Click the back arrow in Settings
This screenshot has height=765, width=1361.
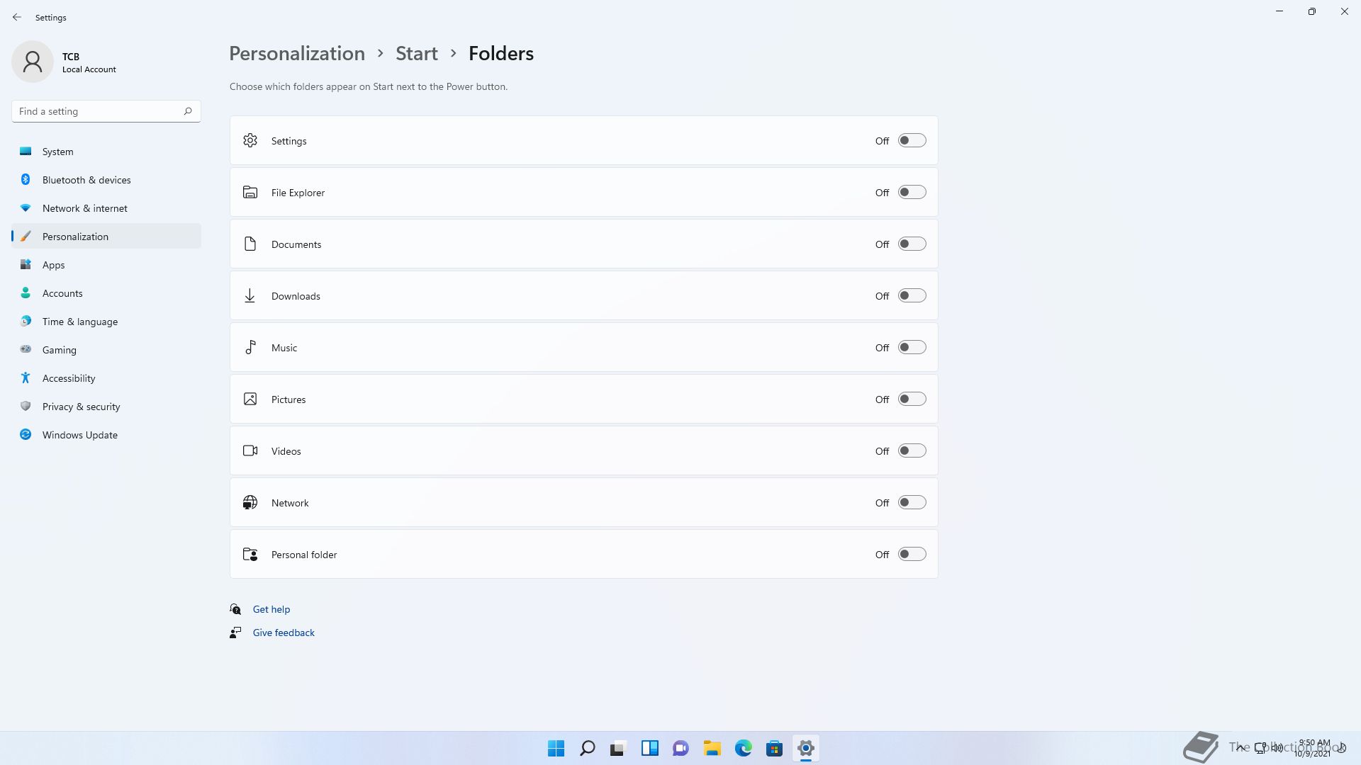pos(17,17)
